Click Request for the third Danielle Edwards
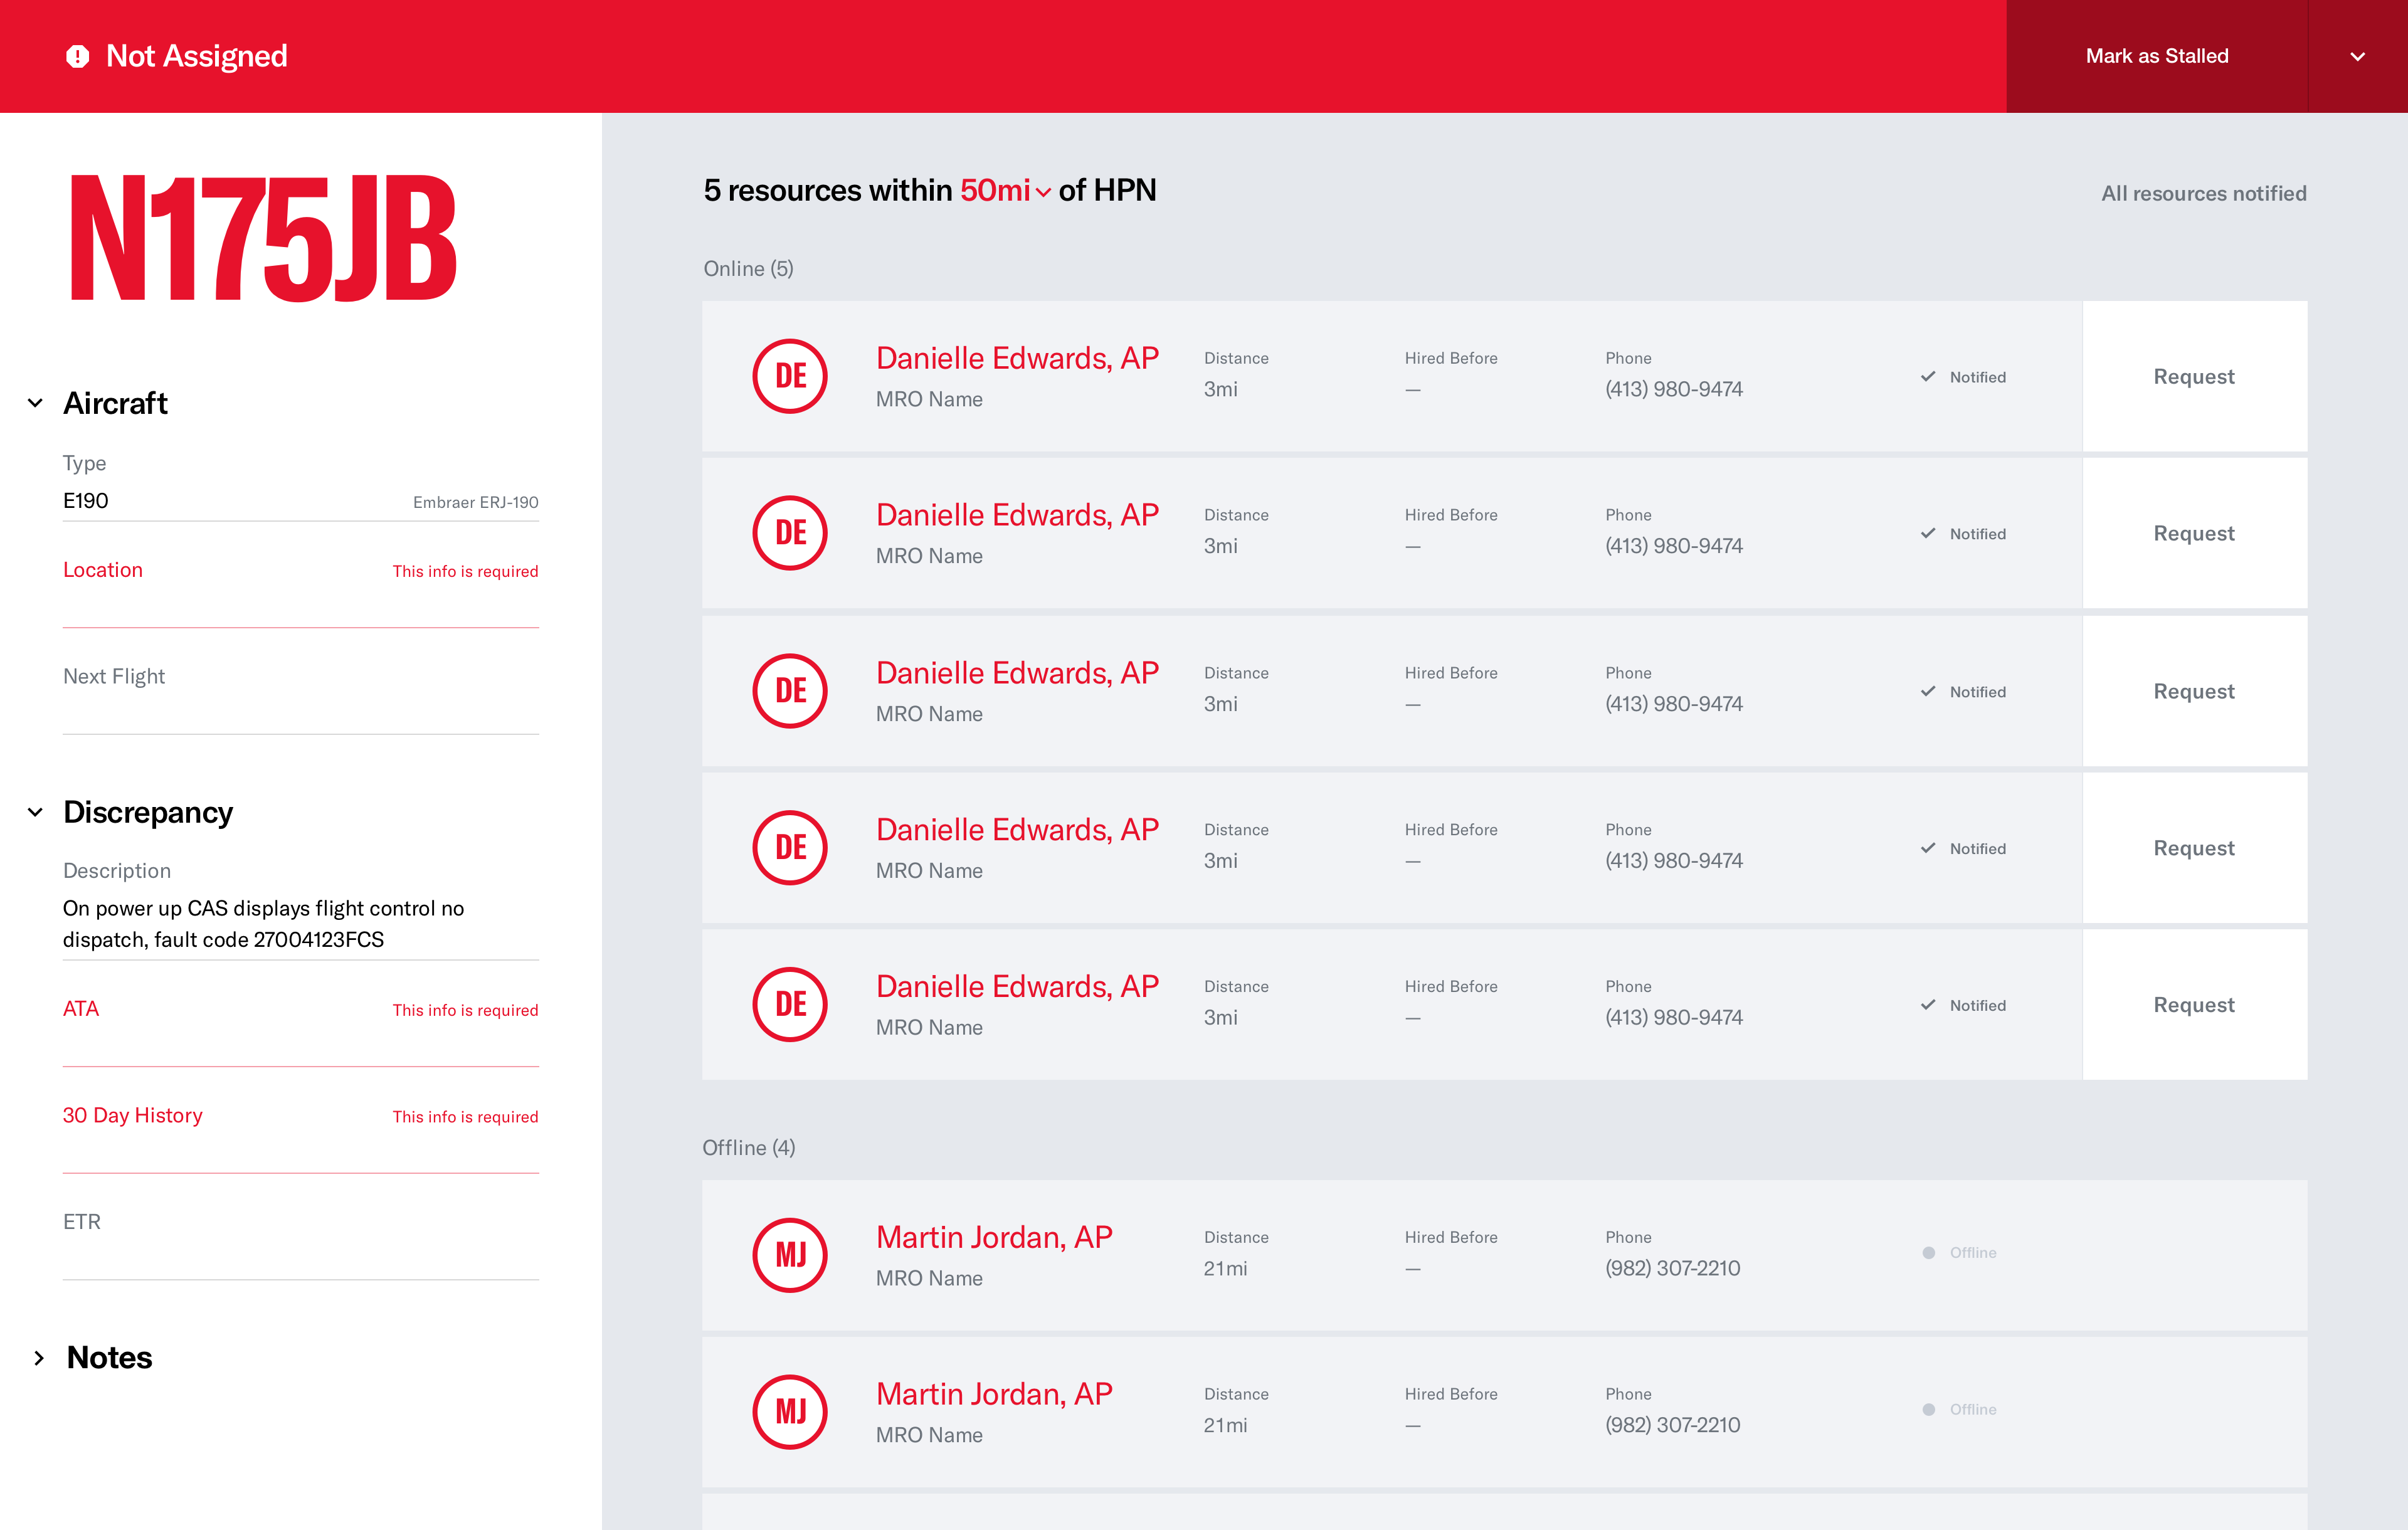Screen dimensions: 2408x1530 click(x=2193, y=691)
